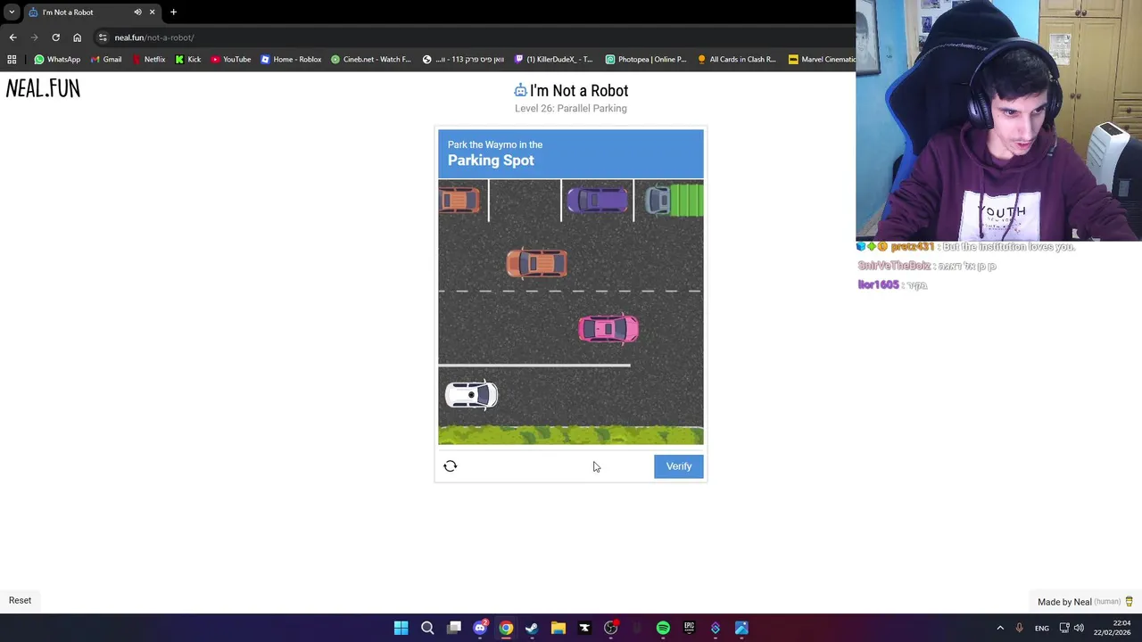Open the Kick bookmark
Viewport: 1142px width, 642px height.
(x=188, y=60)
